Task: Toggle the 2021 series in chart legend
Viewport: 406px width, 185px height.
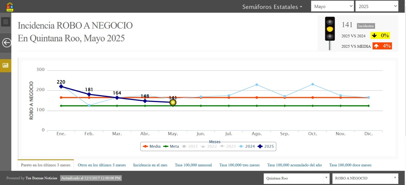Action: [x=190, y=146]
